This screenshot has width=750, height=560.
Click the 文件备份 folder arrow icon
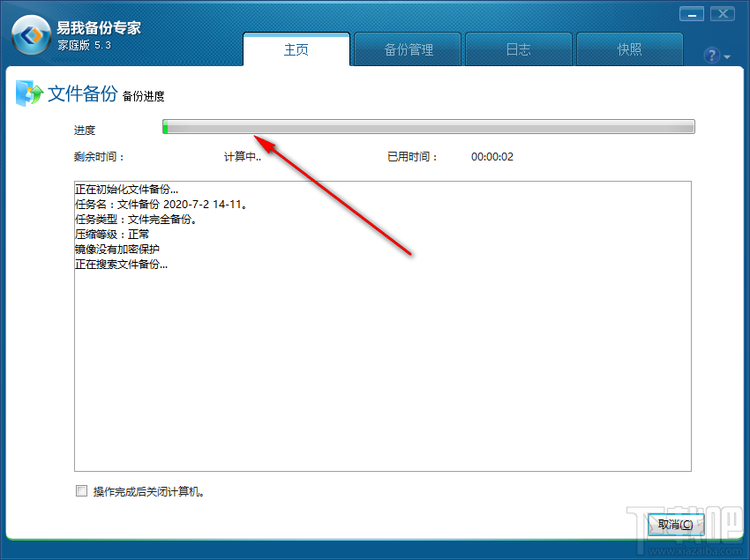point(29,93)
